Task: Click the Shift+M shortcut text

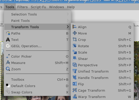Action: (61, 63)
